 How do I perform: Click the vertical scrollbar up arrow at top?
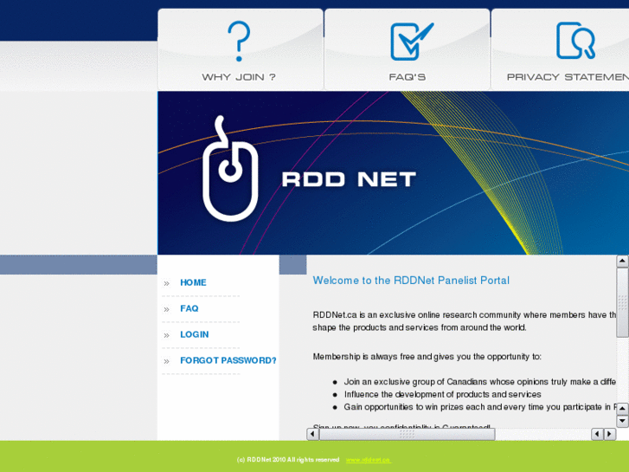[622, 261]
